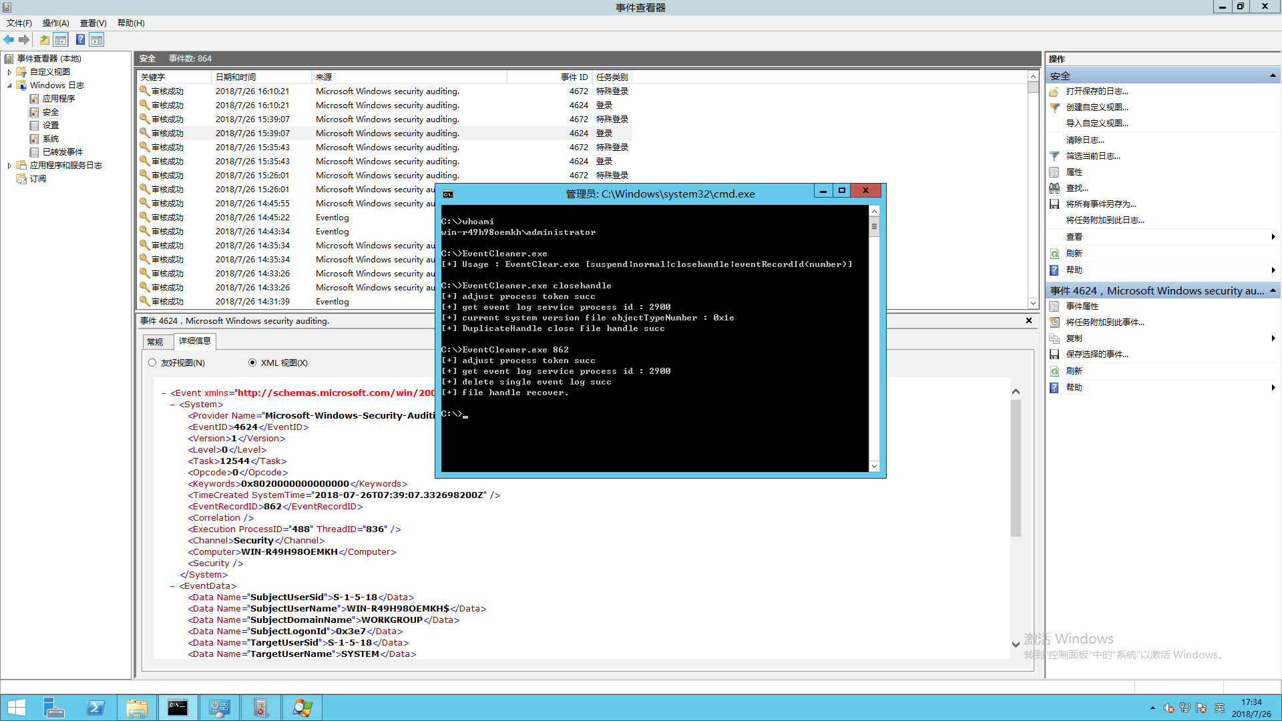
Task: Select the System log in tree
Action: (51, 139)
